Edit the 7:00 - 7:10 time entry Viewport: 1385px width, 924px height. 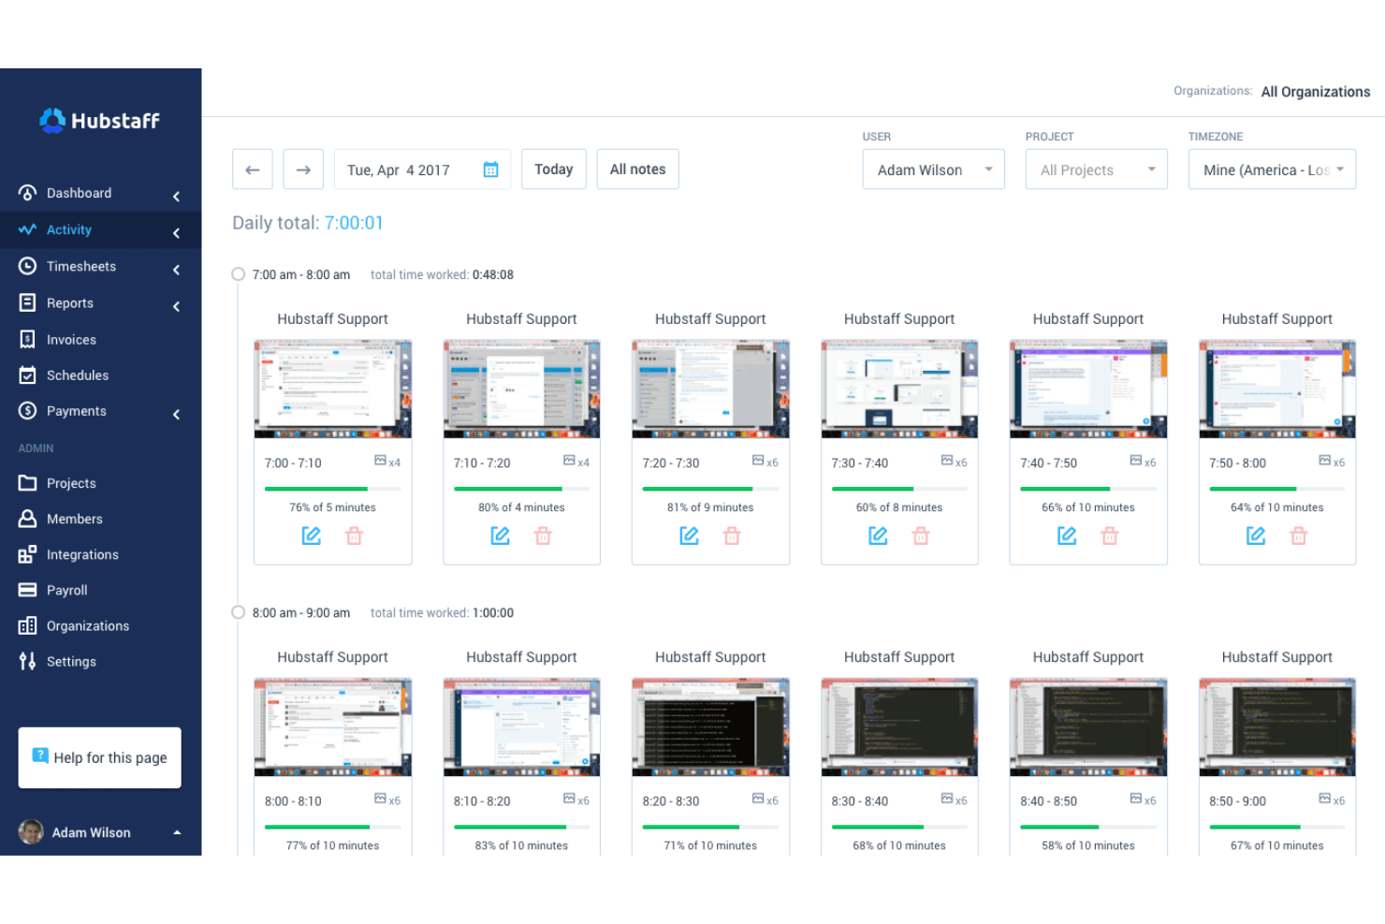[x=312, y=535]
